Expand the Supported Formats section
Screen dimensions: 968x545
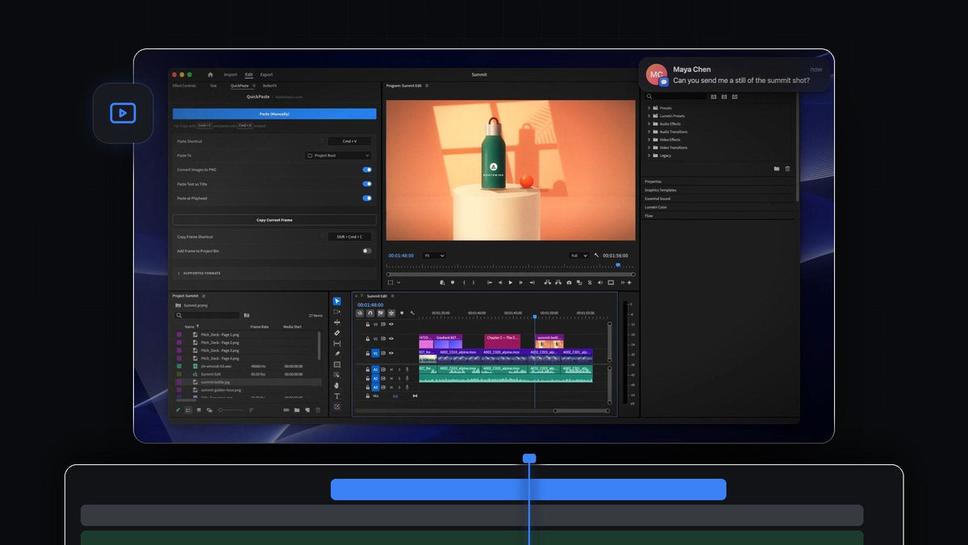tap(274, 273)
